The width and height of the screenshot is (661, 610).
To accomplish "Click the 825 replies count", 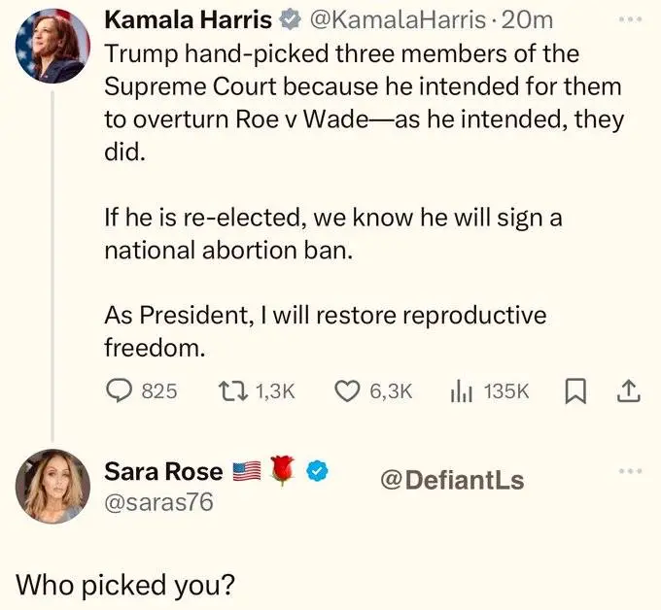I will [159, 391].
